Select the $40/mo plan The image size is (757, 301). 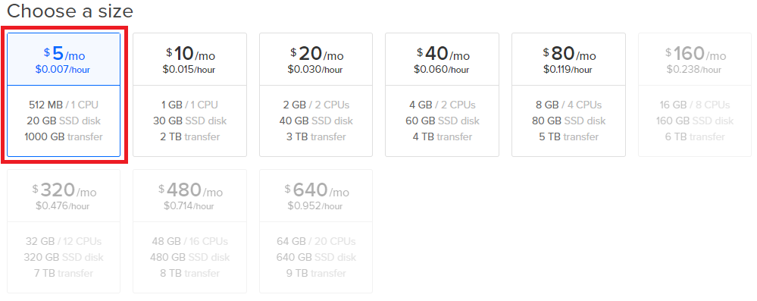pos(442,95)
